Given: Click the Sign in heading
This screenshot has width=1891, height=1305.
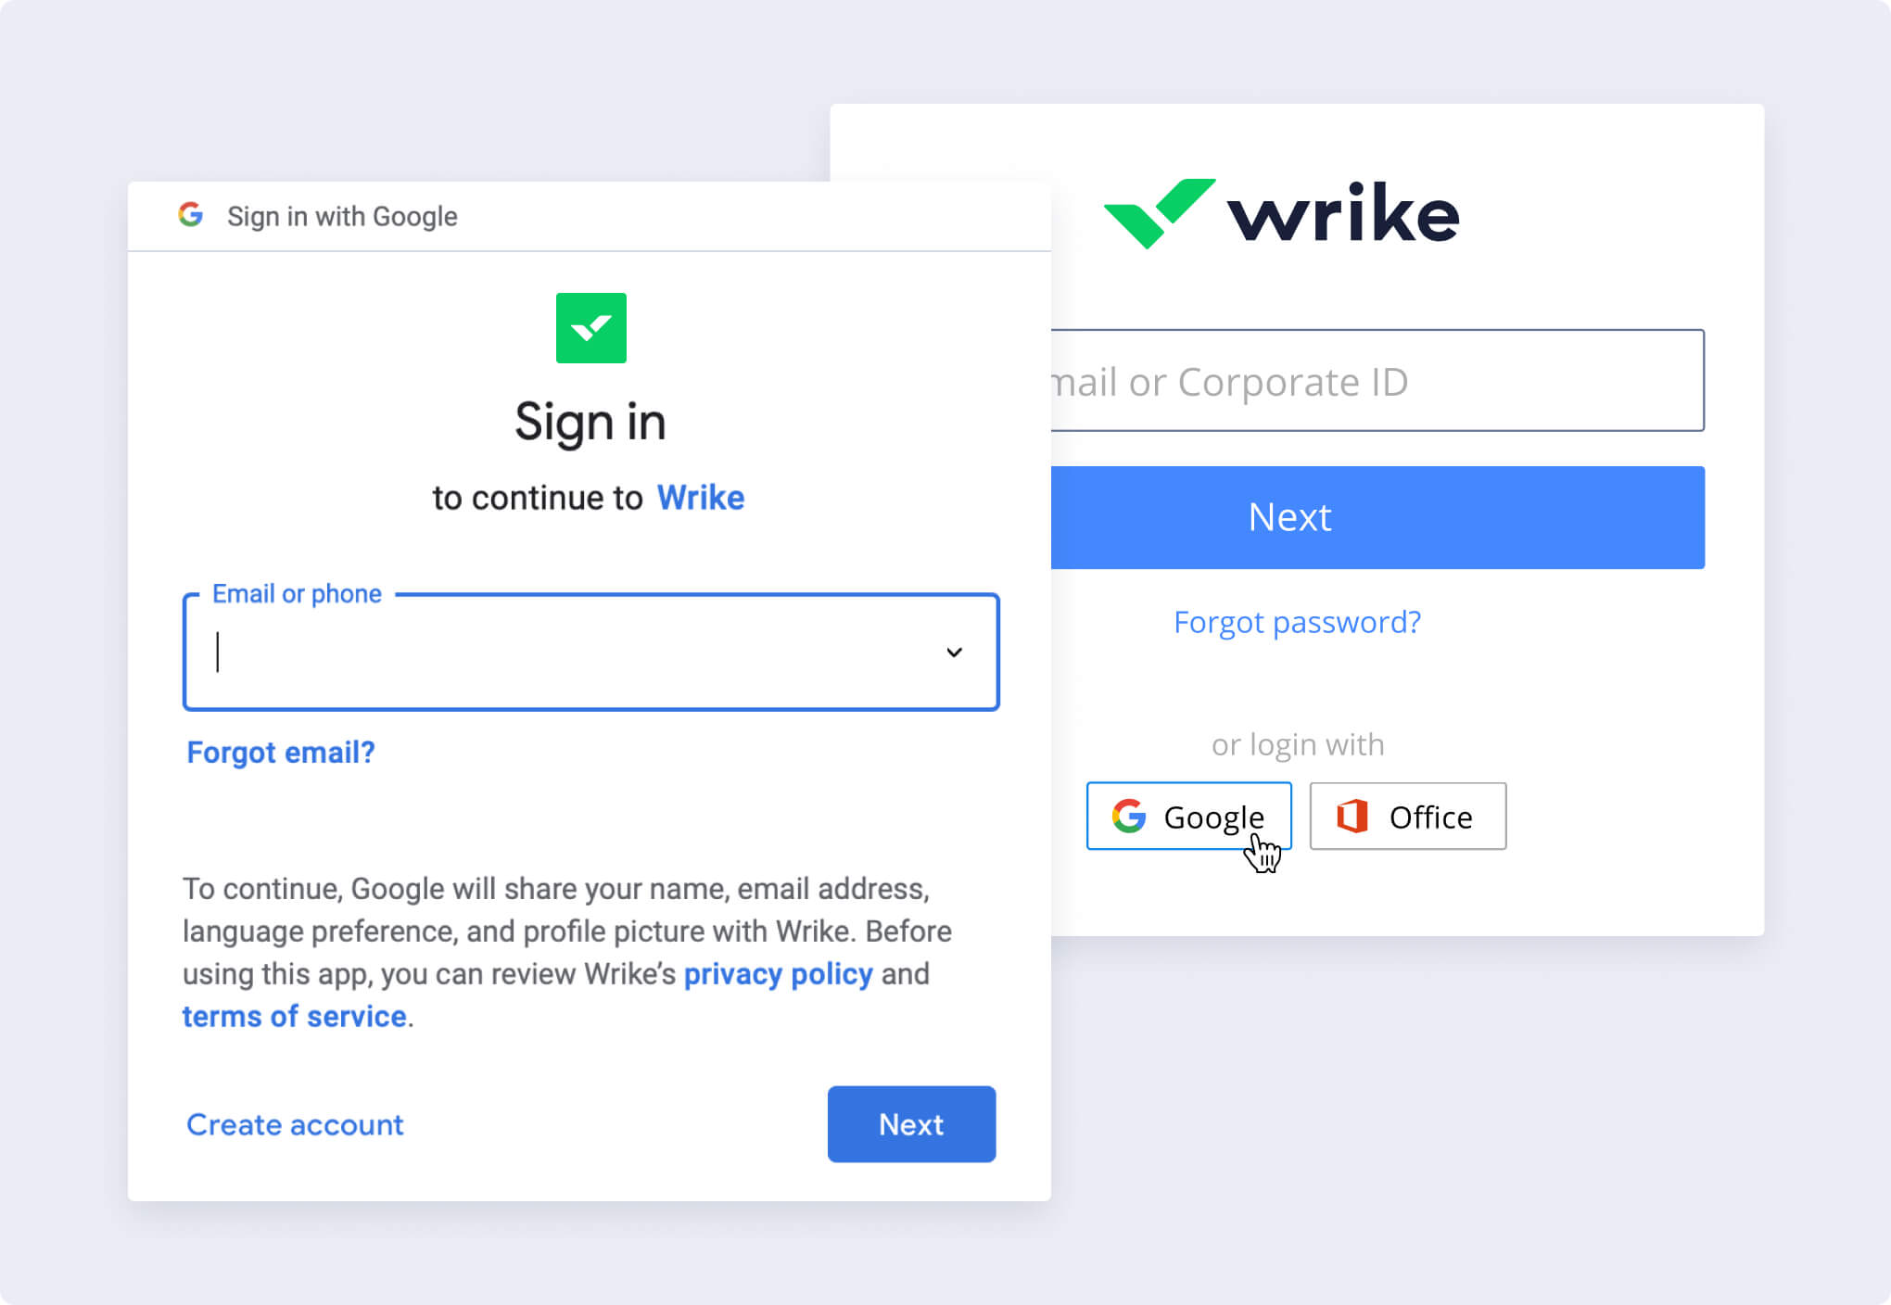Looking at the screenshot, I should coord(590,423).
